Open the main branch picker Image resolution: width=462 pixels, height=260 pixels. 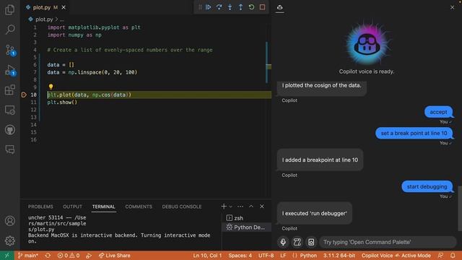27,256
